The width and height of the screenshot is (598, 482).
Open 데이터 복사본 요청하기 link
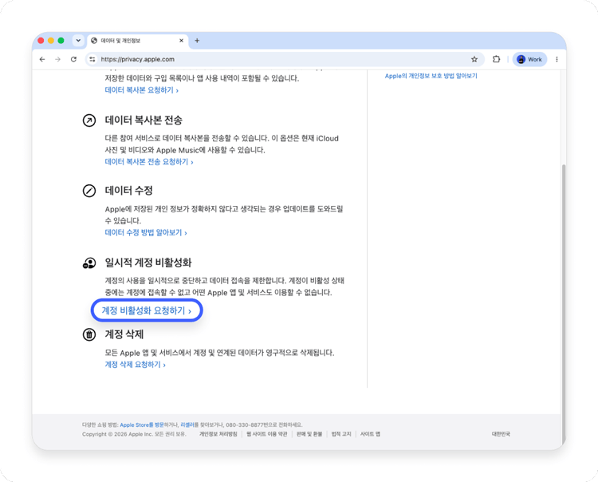pyautogui.click(x=141, y=90)
